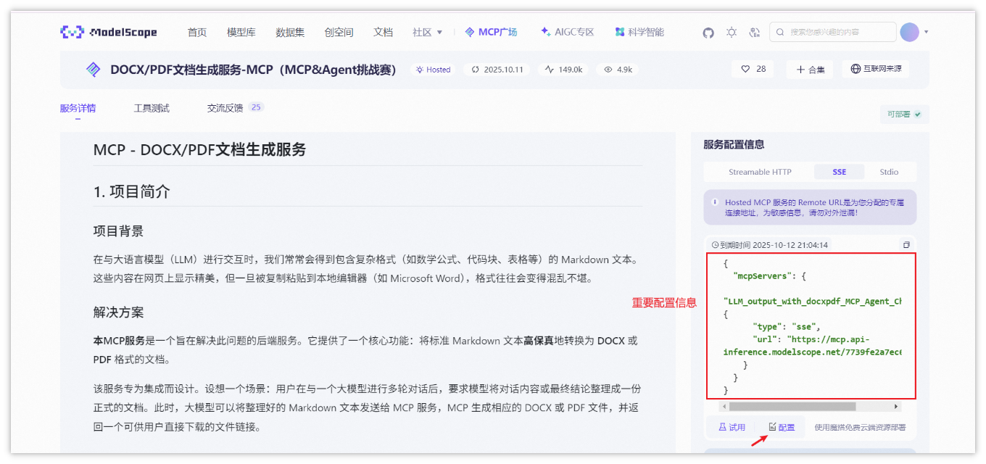
Task: Click the "mcpServers" line in config code
Action: (770, 276)
